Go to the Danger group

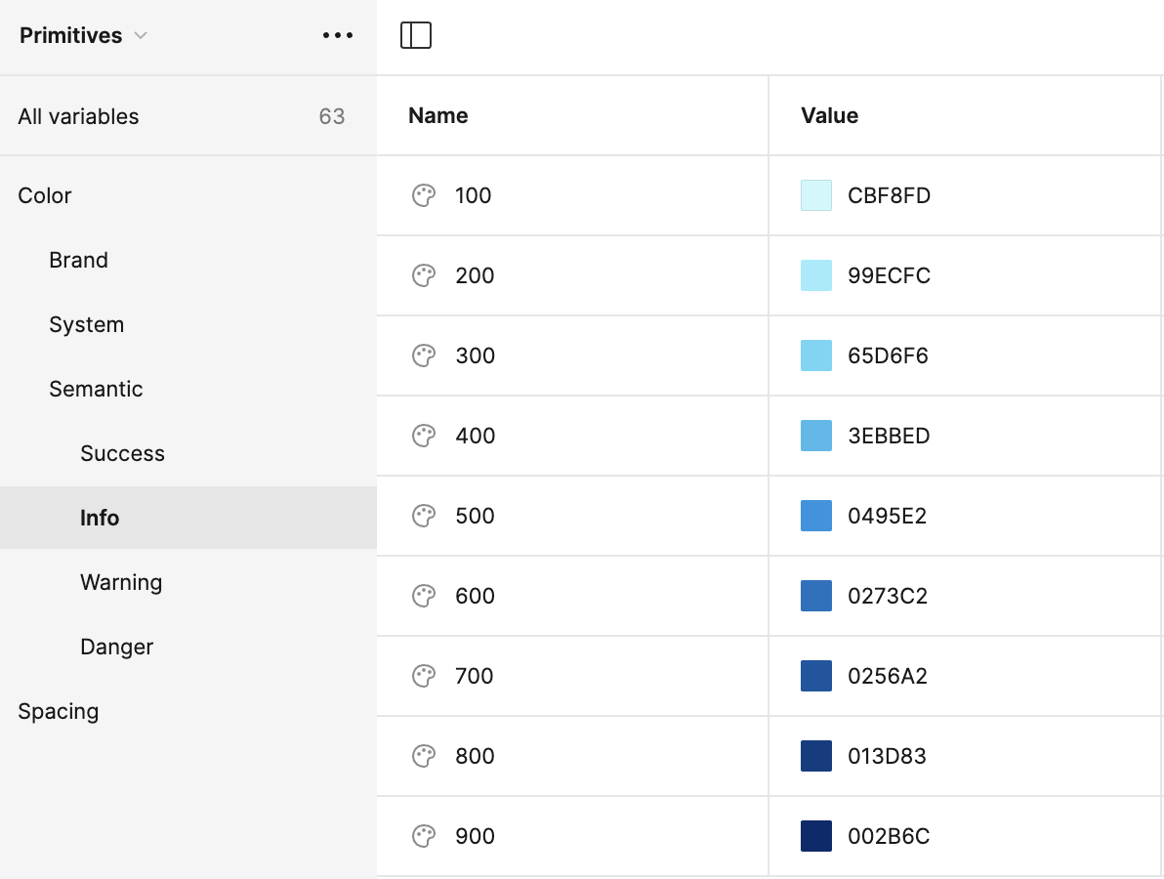116,647
